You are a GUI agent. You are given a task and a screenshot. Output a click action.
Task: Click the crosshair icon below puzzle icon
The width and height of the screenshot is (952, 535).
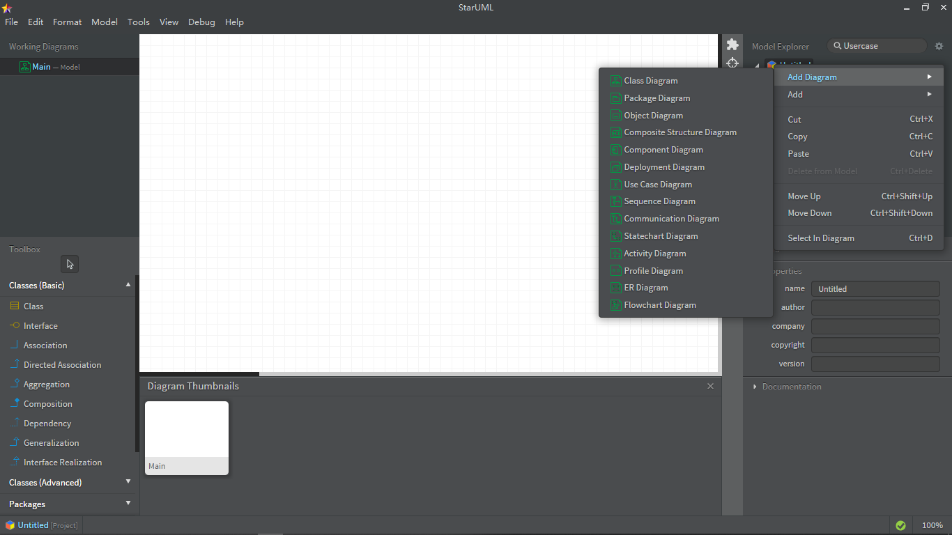click(x=732, y=63)
